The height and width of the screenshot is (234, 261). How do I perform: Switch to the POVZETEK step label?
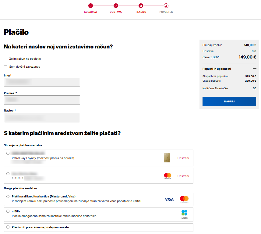pos(166,12)
